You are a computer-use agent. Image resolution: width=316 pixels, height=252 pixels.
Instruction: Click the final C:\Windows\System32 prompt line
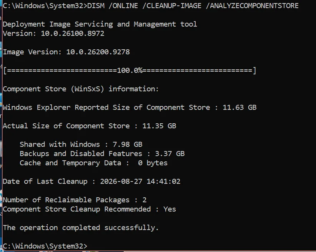(45, 246)
